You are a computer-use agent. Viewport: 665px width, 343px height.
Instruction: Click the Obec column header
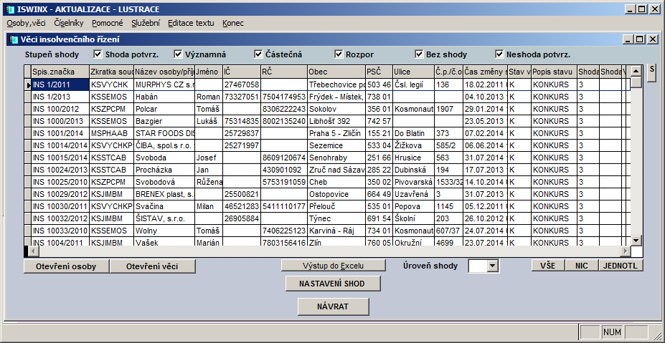[x=336, y=72]
